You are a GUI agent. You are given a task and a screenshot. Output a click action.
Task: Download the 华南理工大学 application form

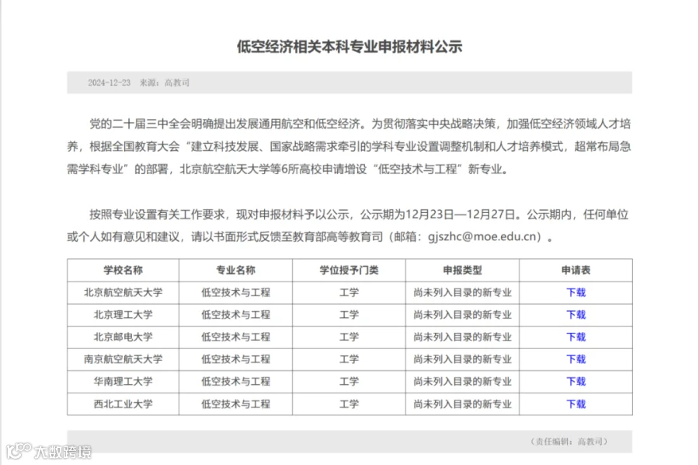(576, 382)
